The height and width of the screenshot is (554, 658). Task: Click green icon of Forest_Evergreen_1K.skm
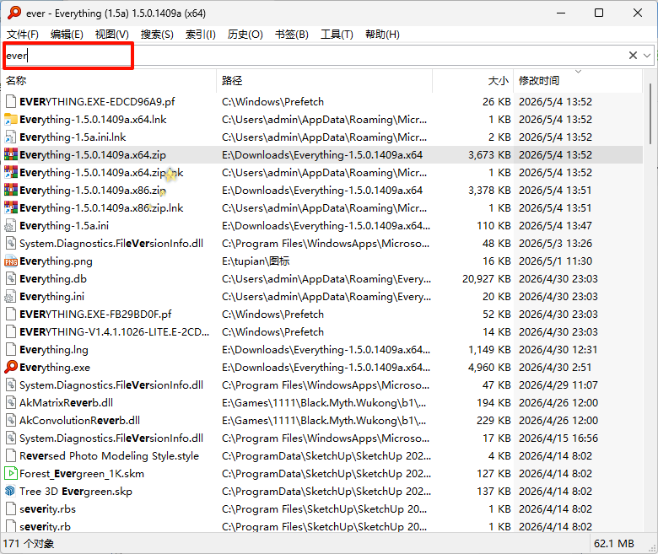click(x=10, y=474)
